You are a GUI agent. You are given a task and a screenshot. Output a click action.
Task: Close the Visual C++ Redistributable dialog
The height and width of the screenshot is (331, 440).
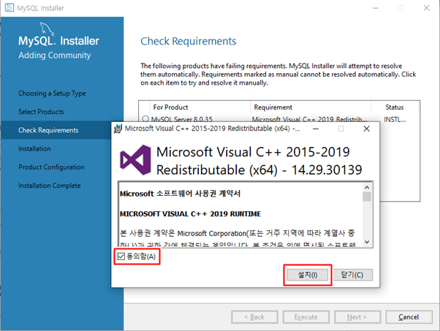point(366,129)
